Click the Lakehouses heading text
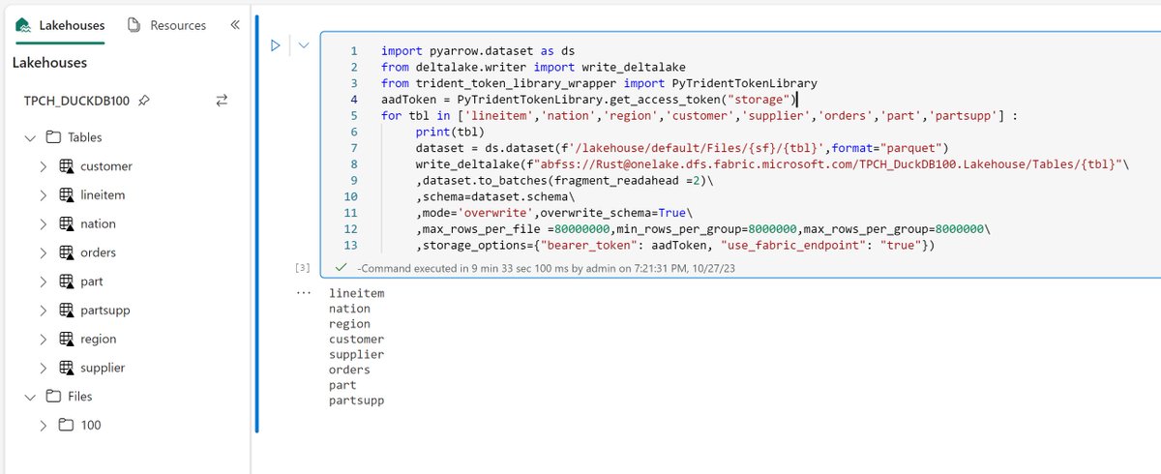The image size is (1161, 474). pyautogui.click(x=49, y=63)
